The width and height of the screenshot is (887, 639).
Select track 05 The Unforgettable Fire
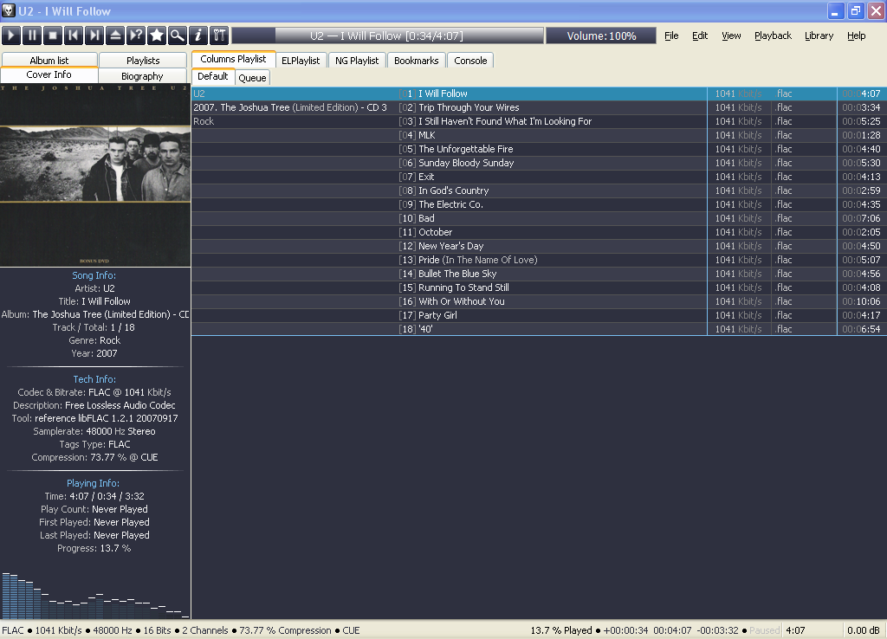[x=539, y=149]
